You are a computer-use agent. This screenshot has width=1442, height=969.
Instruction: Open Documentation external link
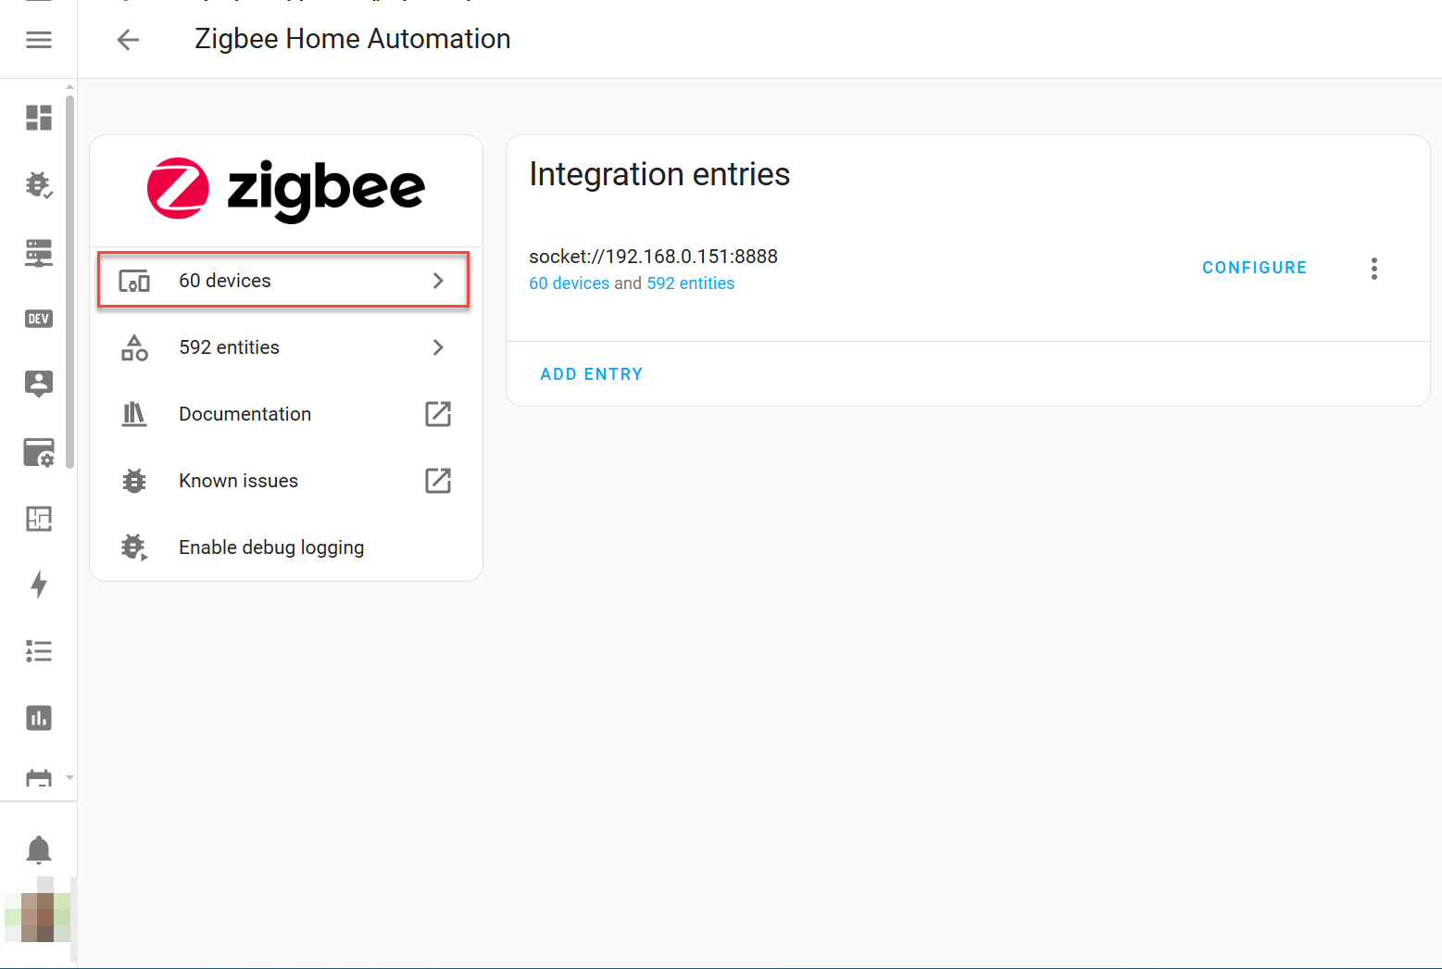pyautogui.click(x=437, y=414)
